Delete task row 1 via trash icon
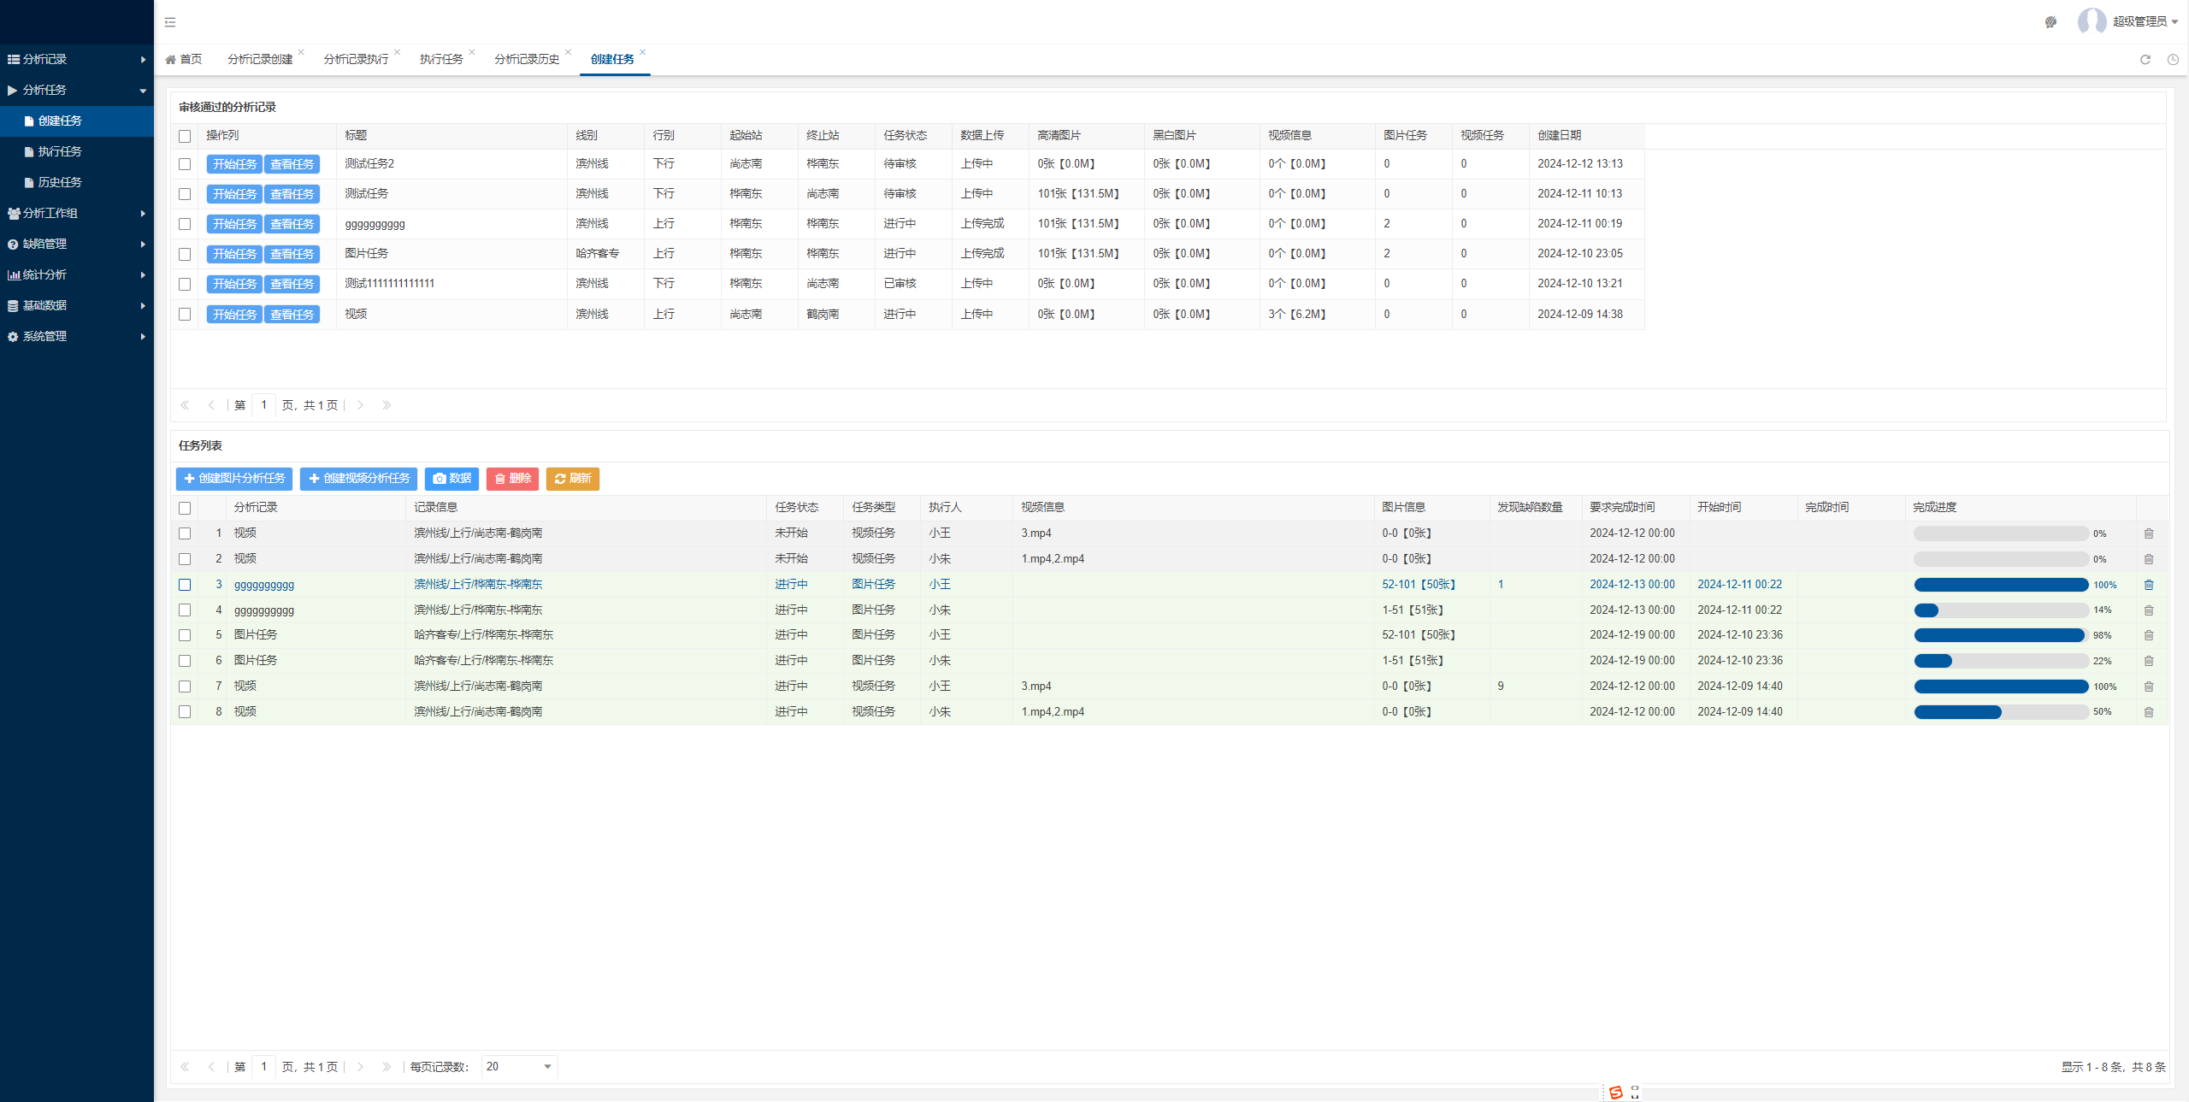 click(x=2149, y=533)
